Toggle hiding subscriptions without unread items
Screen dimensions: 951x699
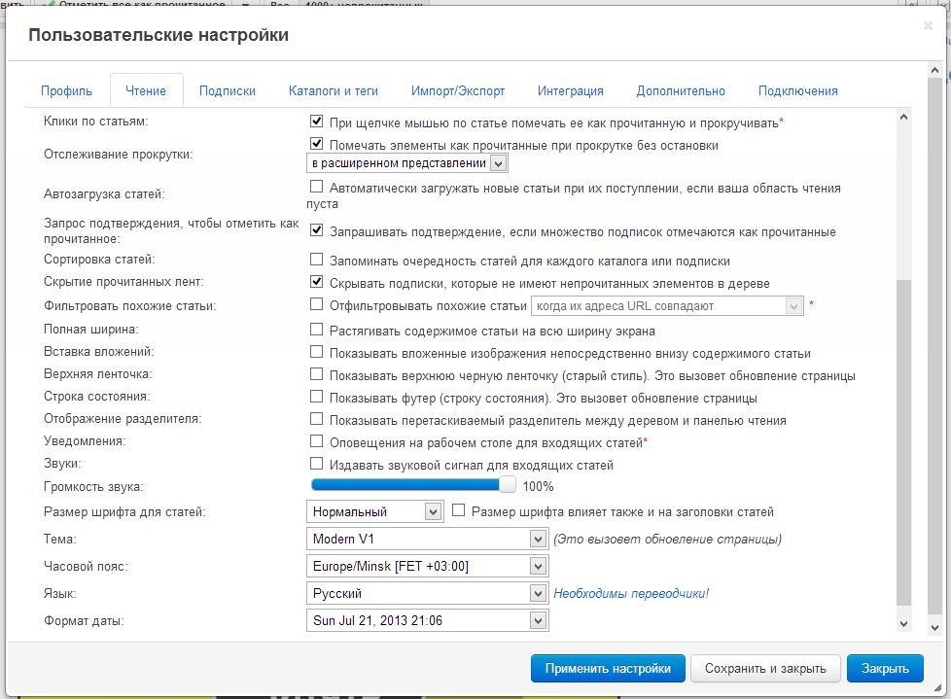[317, 281]
